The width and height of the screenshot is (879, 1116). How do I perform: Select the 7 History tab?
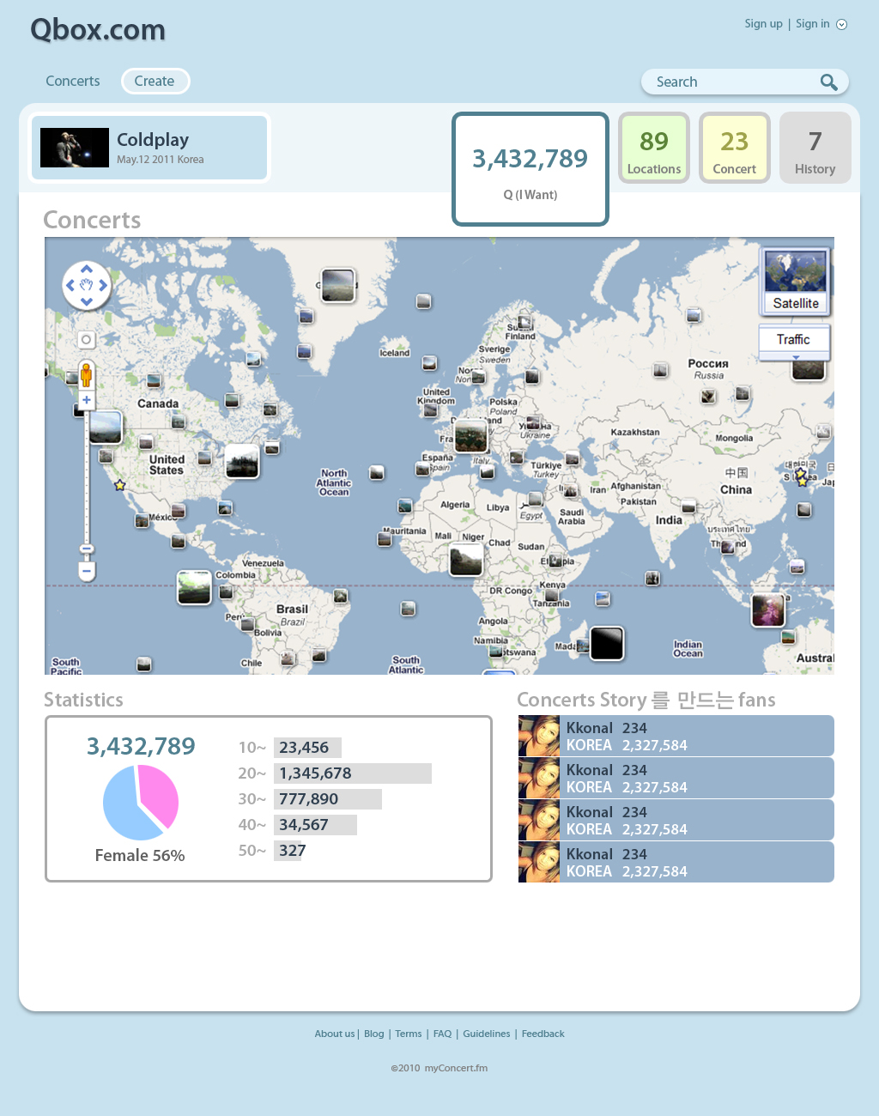click(x=815, y=148)
